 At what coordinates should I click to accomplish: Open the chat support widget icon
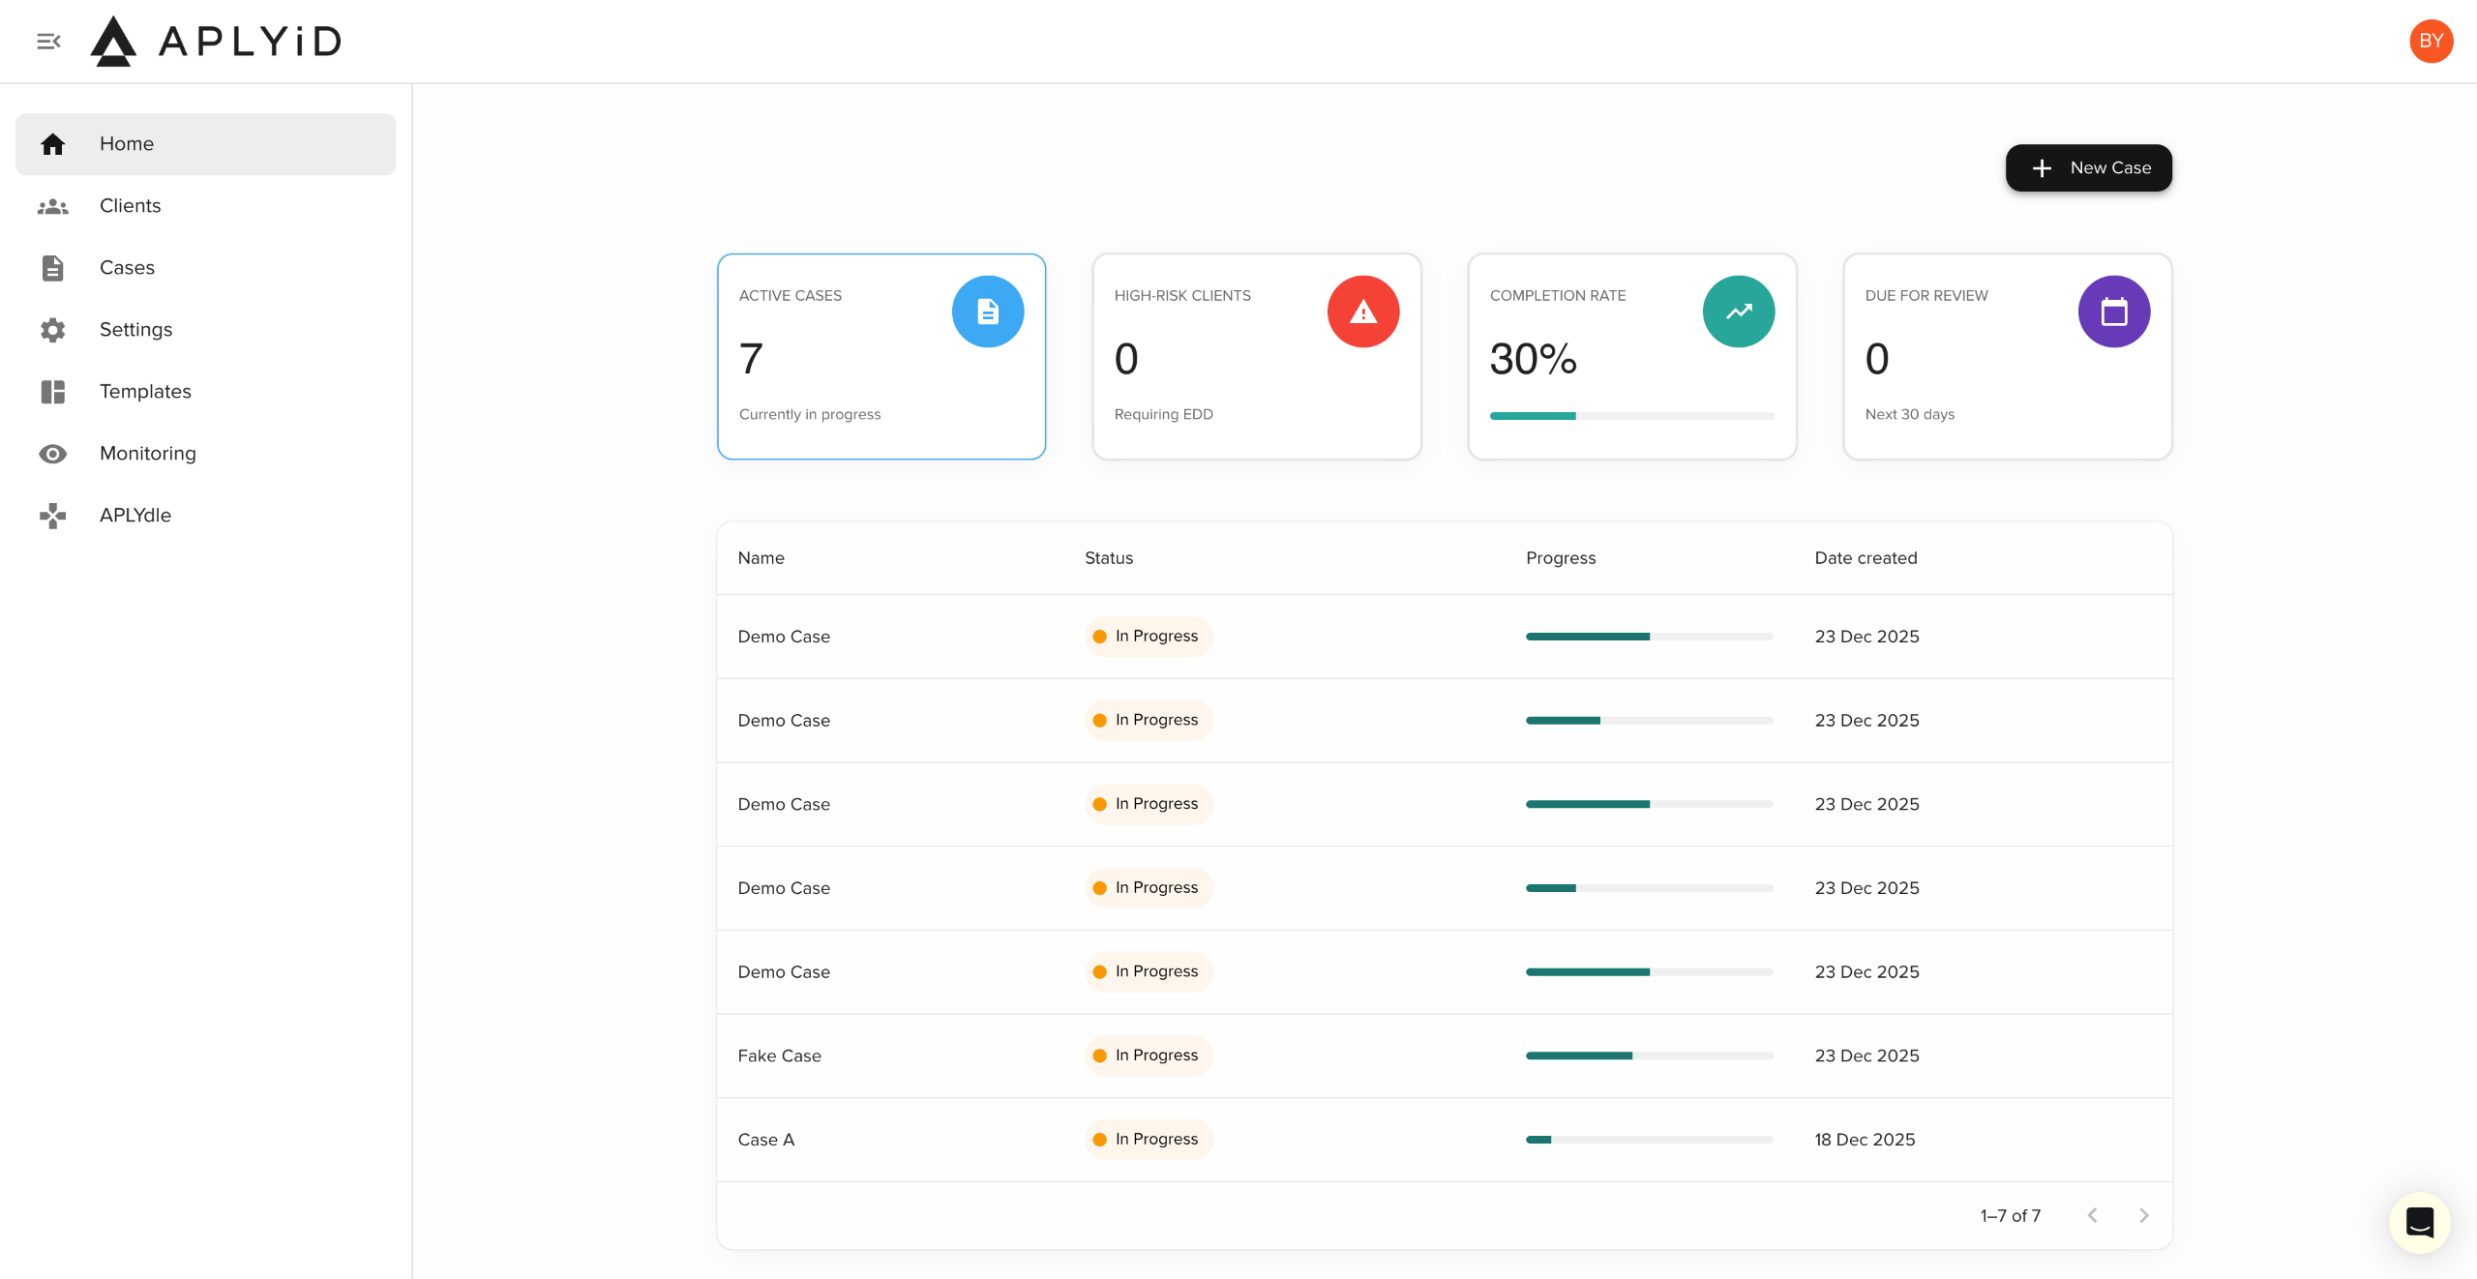2419,1222
